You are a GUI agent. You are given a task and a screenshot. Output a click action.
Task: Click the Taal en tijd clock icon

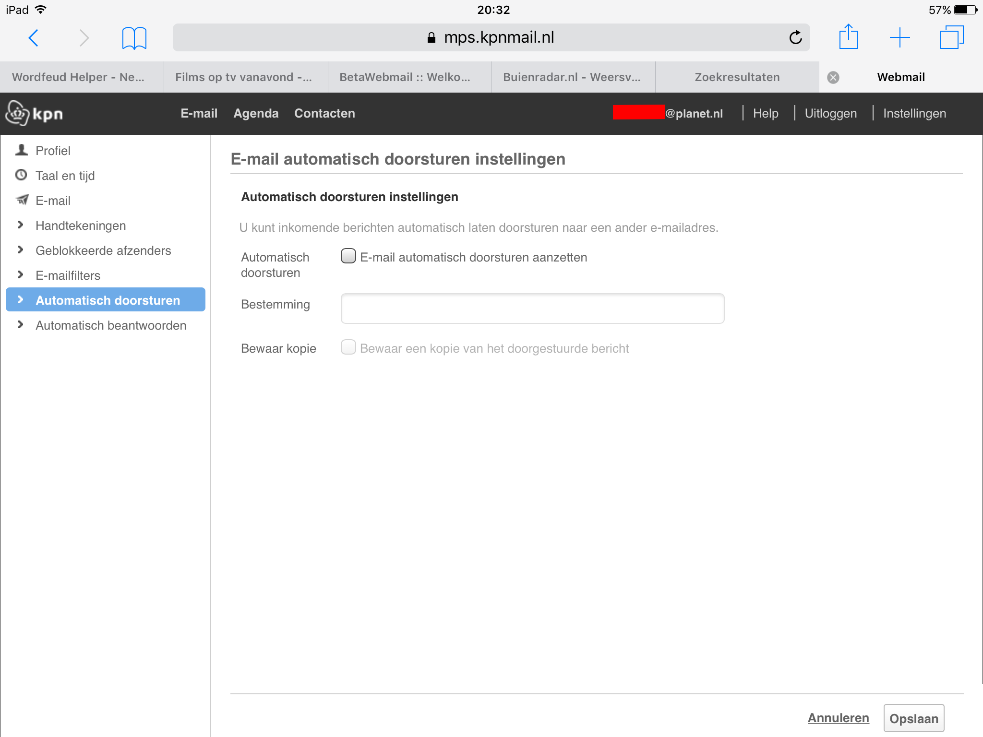click(x=21, y=175)
